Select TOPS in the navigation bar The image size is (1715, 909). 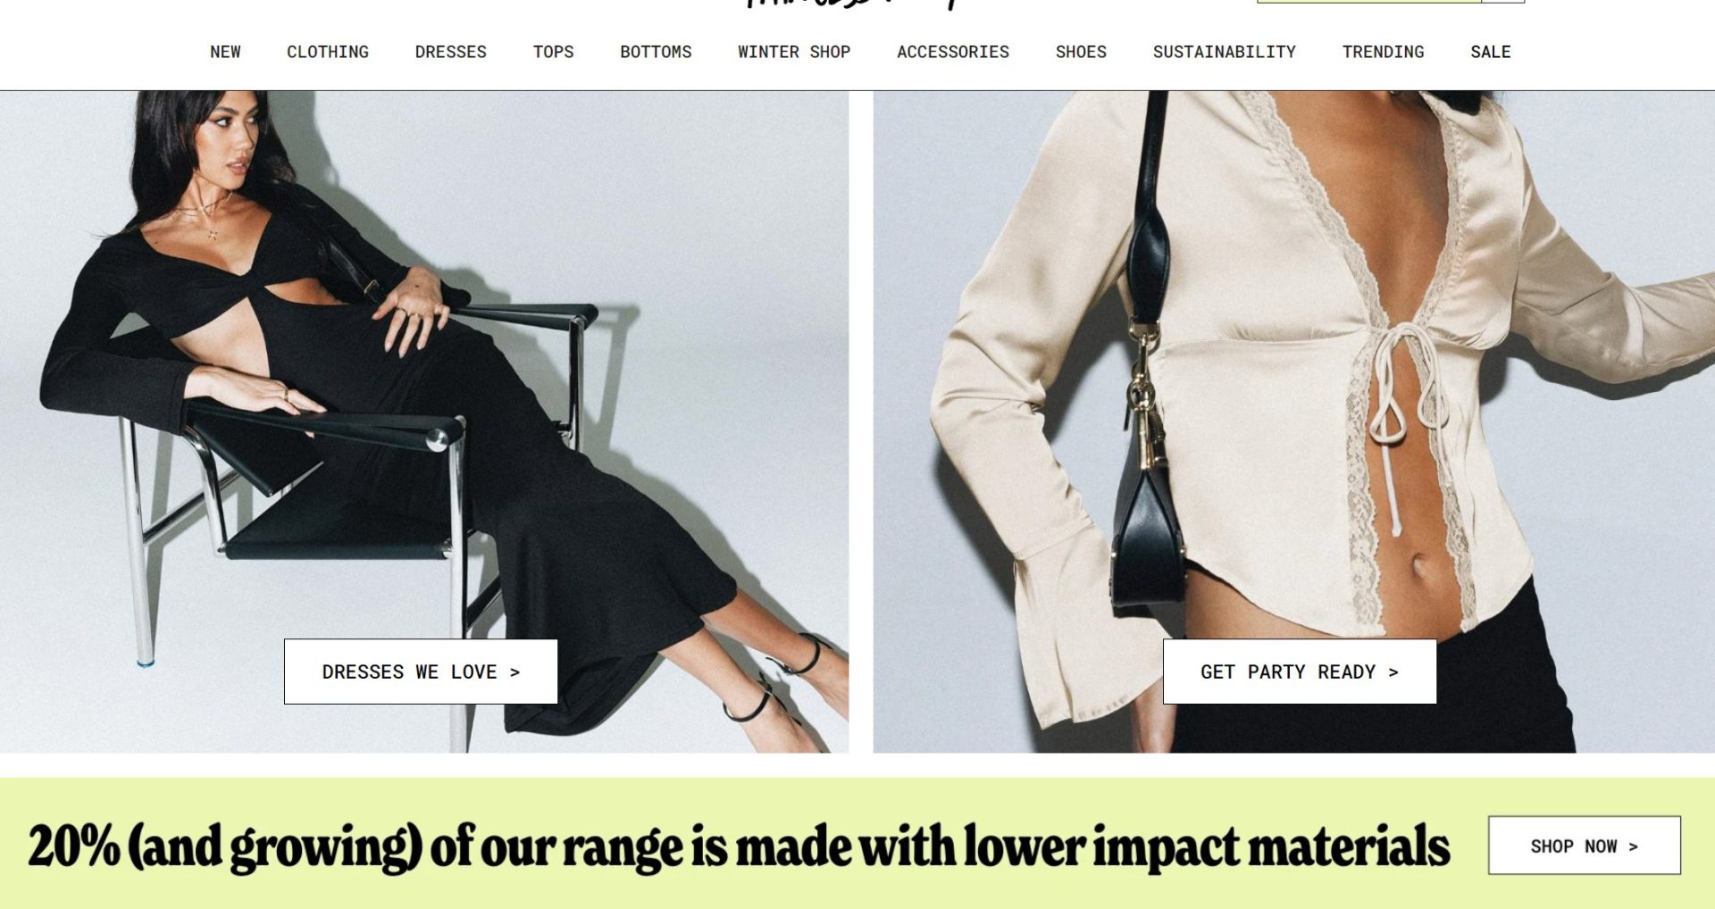553,52
